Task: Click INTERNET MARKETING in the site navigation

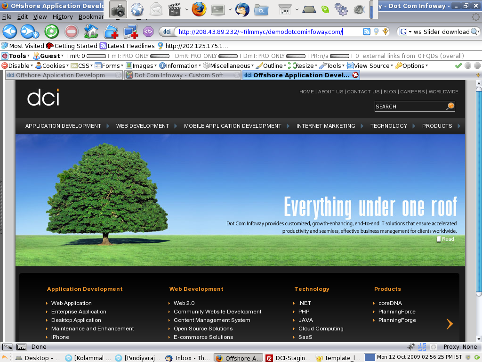Action: pyautogui.click(x=326, y=126)
